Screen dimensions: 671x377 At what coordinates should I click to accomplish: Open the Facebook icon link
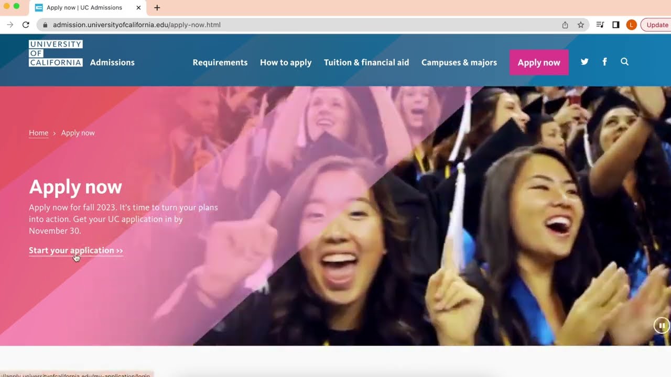[604, 62]
